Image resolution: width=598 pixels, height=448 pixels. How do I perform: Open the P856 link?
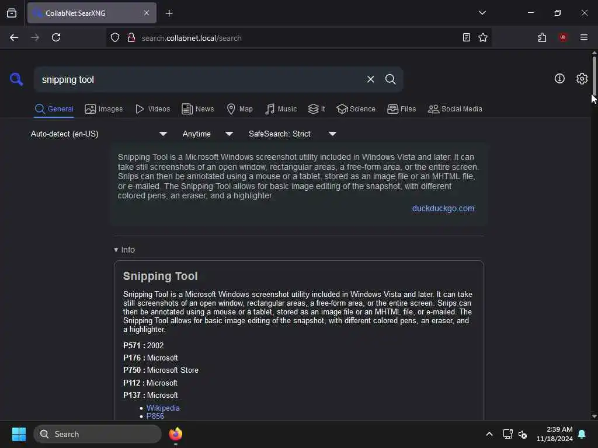[155, 416]
